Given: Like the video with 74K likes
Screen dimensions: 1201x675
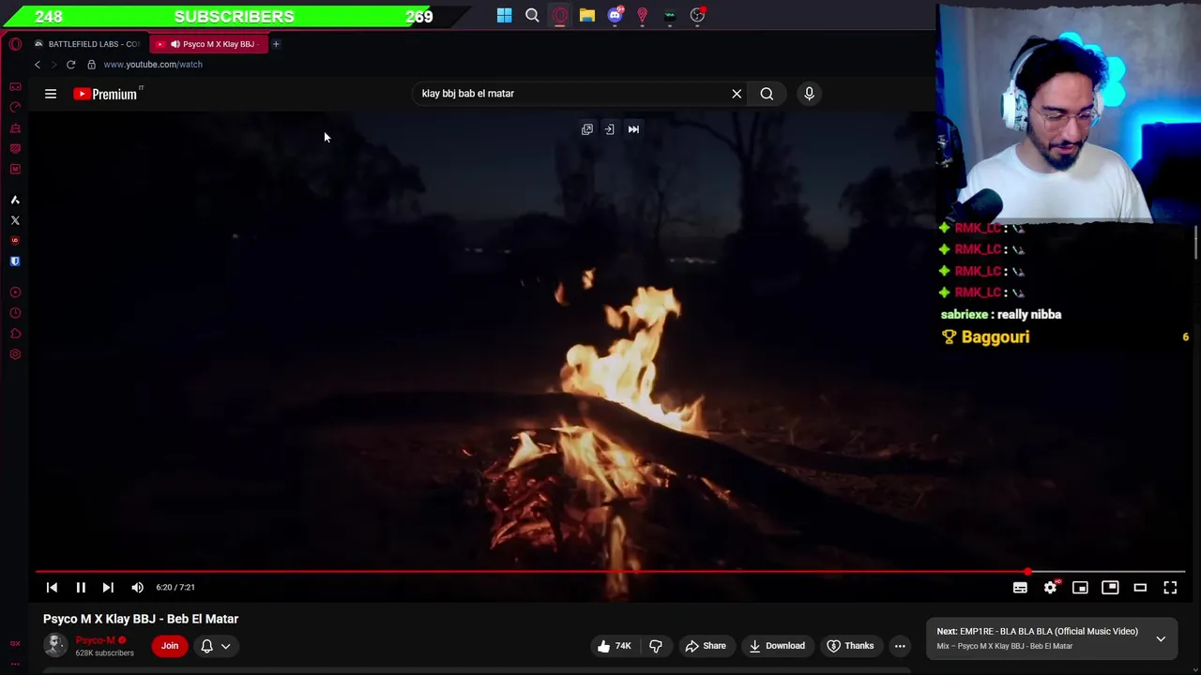Looking at the screenshot, I should [614, 646].
